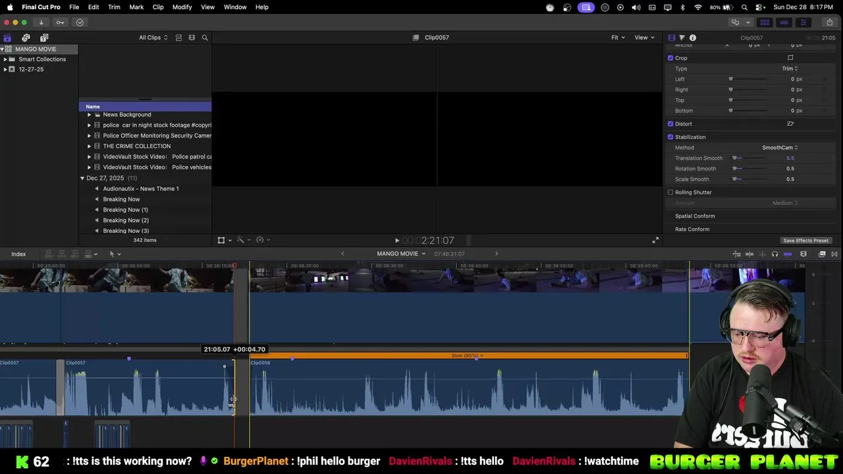Open the Video inspector filmstrip icon

671,38
